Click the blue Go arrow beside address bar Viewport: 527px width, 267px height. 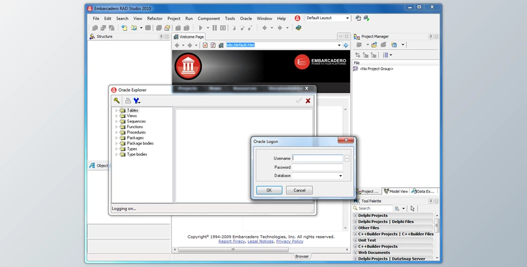pyautogui.click(x=346, y=45)
